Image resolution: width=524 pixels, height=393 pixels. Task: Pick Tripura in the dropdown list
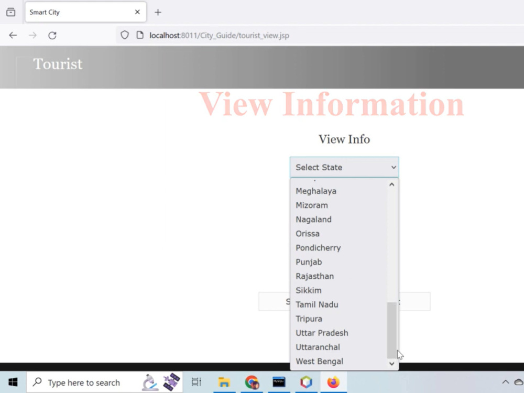tap(339, 319)
